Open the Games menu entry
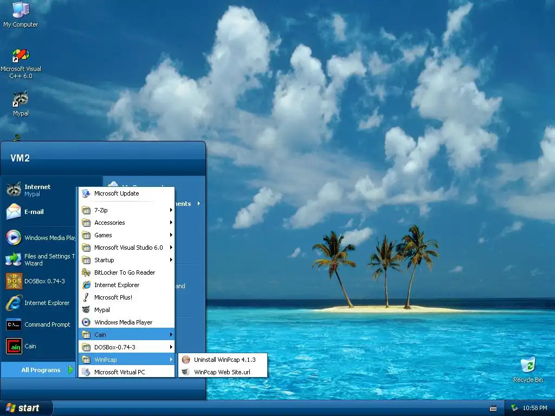Viewport: 555px width, 416px height. [127, 235]
